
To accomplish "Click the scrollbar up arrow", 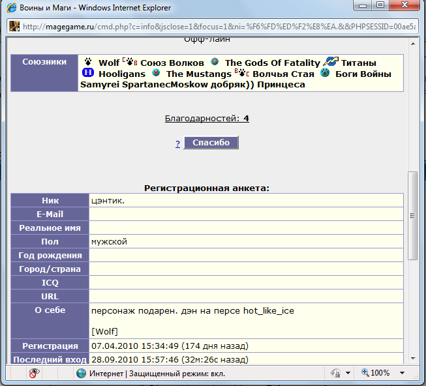I will tap(413, 44).
